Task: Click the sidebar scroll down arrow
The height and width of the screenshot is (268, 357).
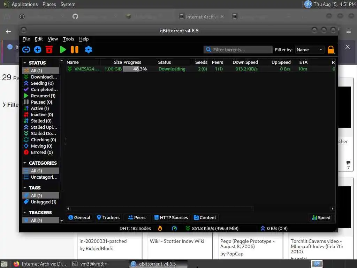Action: click(61, 221)
